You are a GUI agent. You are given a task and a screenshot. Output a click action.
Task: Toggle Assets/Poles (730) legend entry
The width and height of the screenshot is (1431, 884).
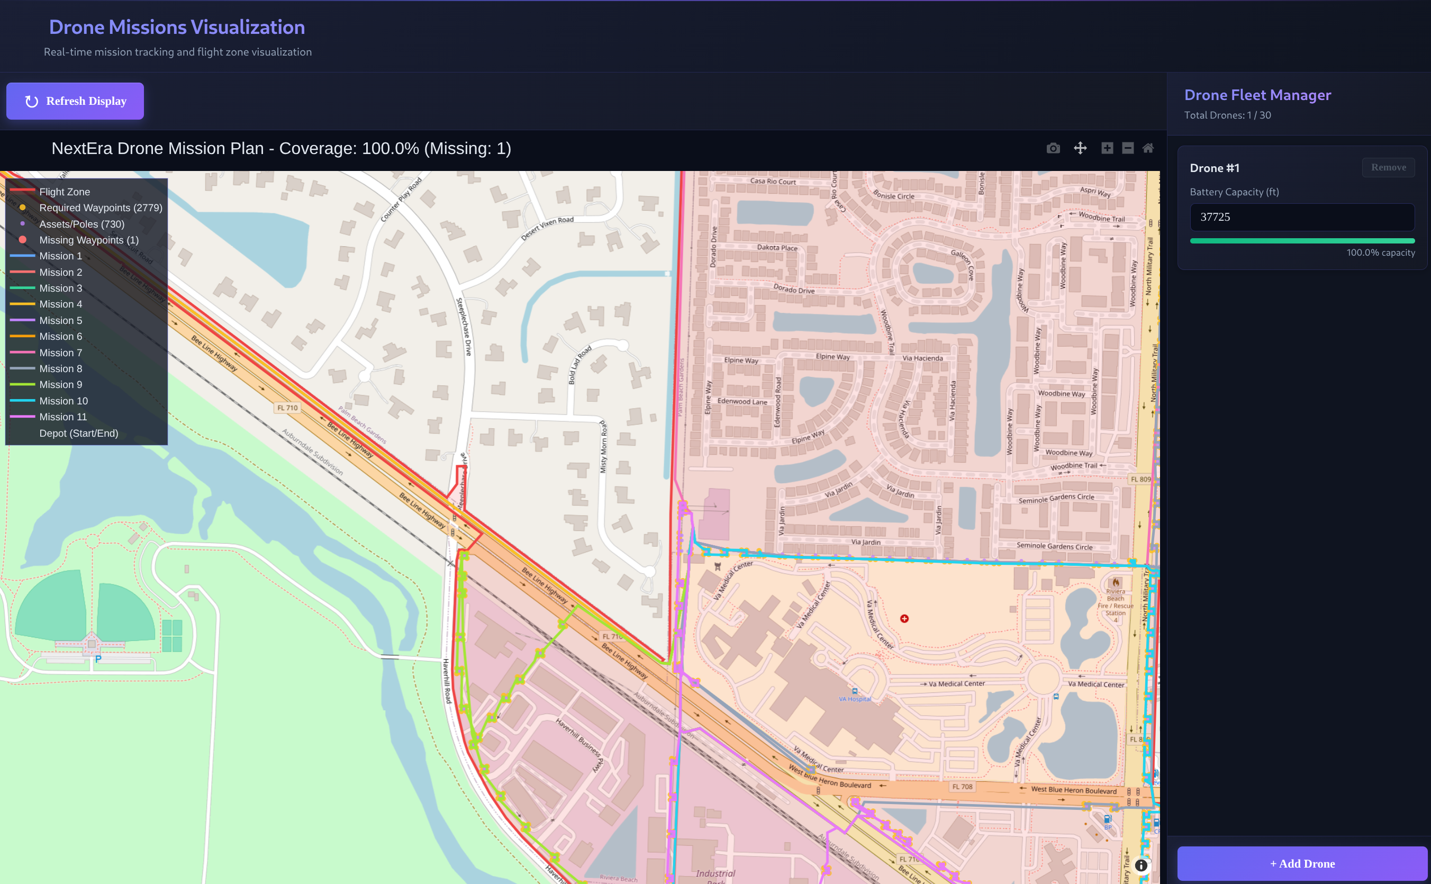click(81, 224)
